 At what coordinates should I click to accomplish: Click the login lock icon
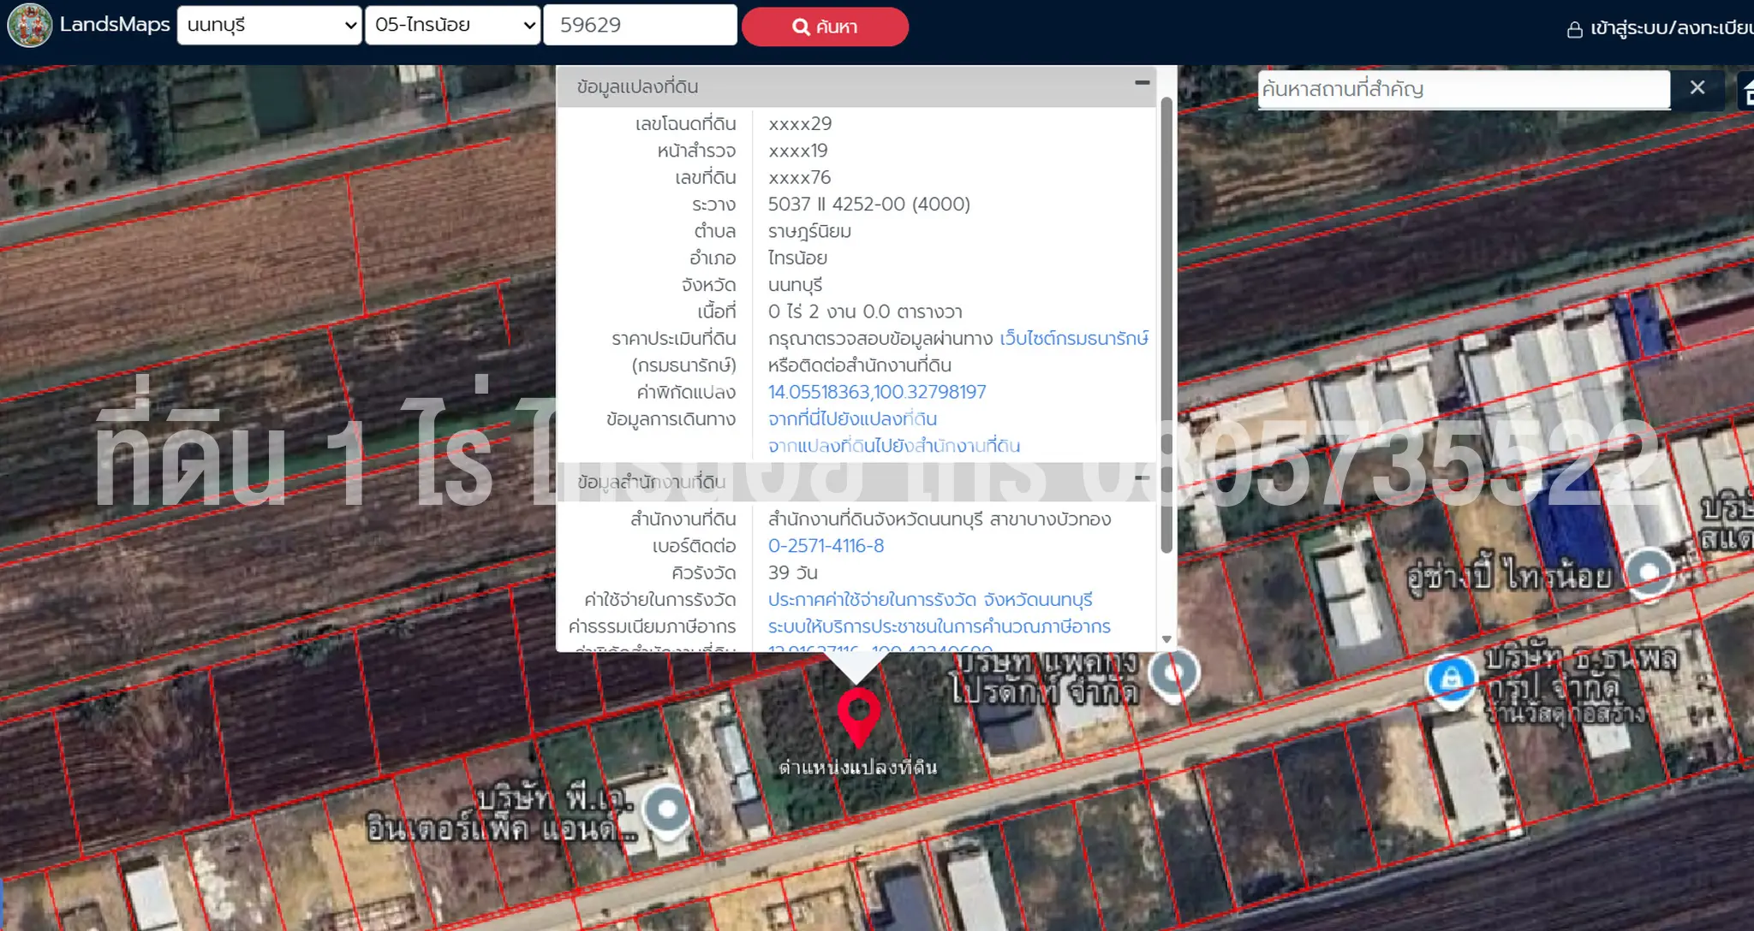tap(1574, 30)
